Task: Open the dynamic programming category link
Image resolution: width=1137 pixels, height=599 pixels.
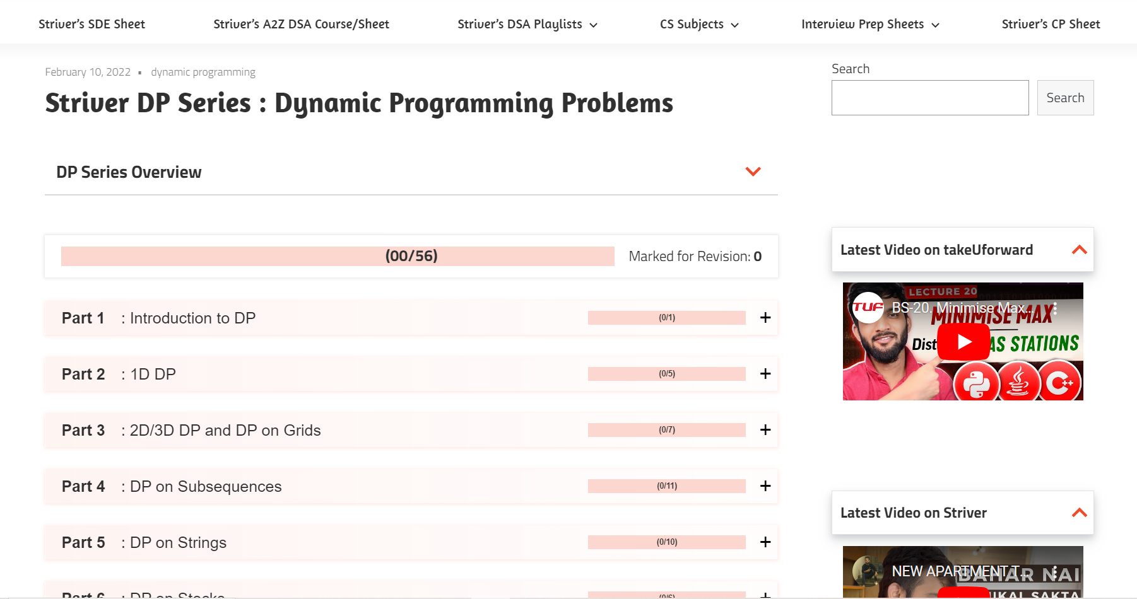Action: pos(203,72)
